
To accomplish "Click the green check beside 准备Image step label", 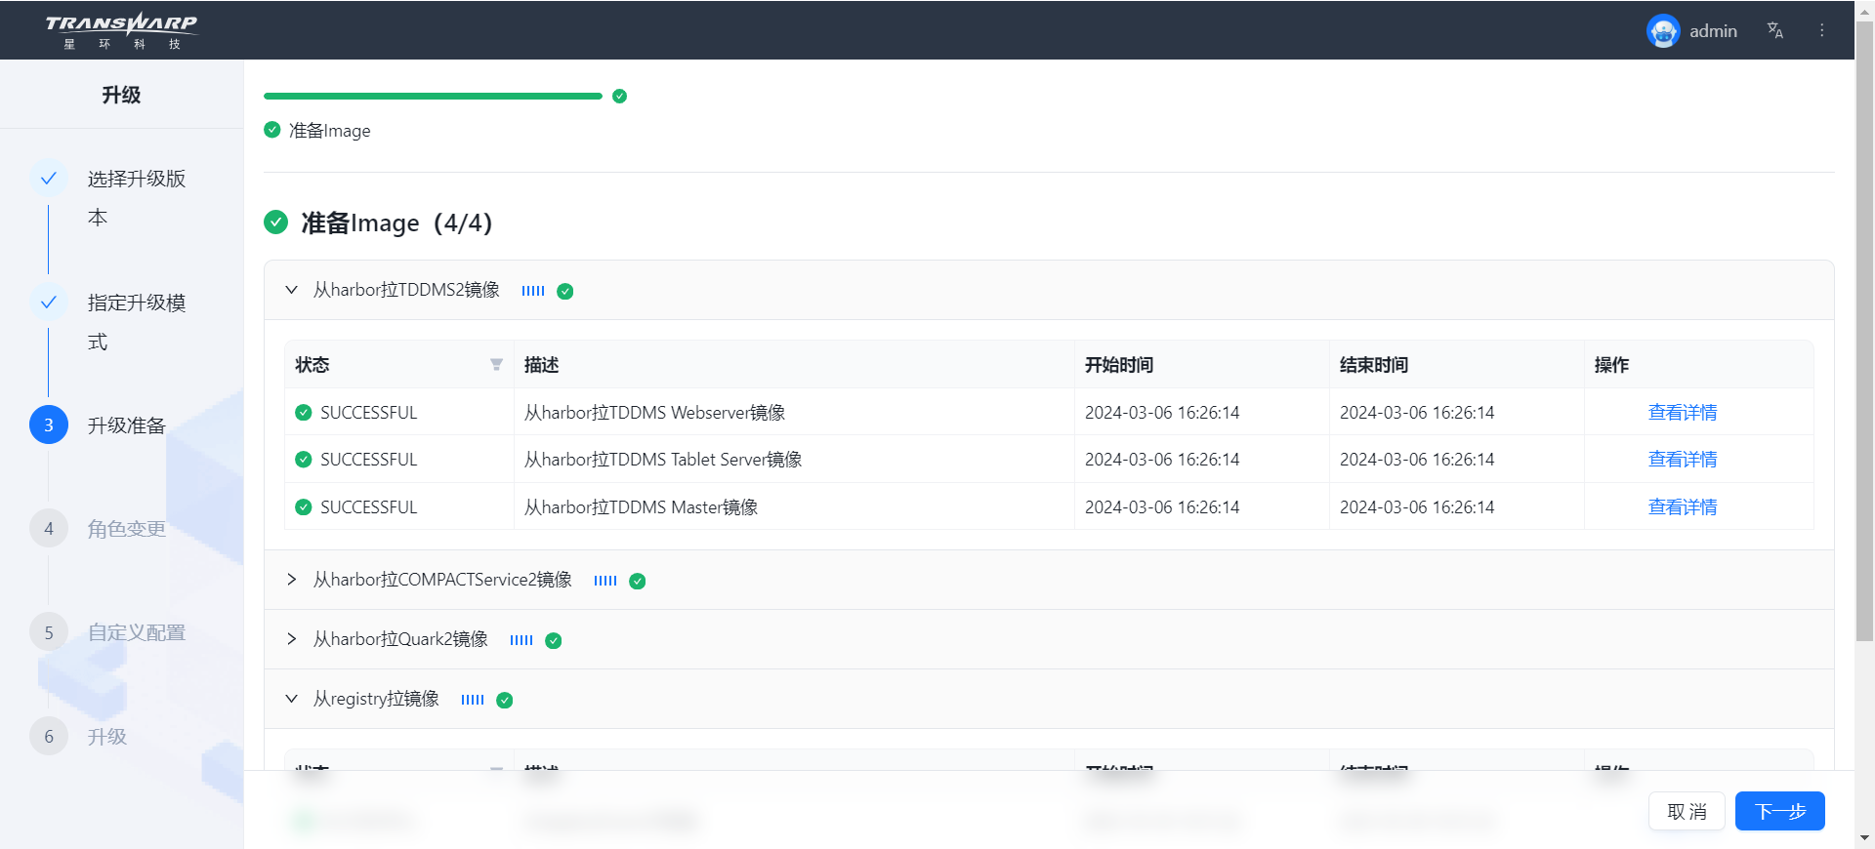I will pyautogui.click(x=272, y=129).
